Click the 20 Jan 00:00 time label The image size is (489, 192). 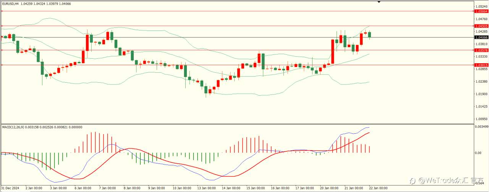(329, 188)
